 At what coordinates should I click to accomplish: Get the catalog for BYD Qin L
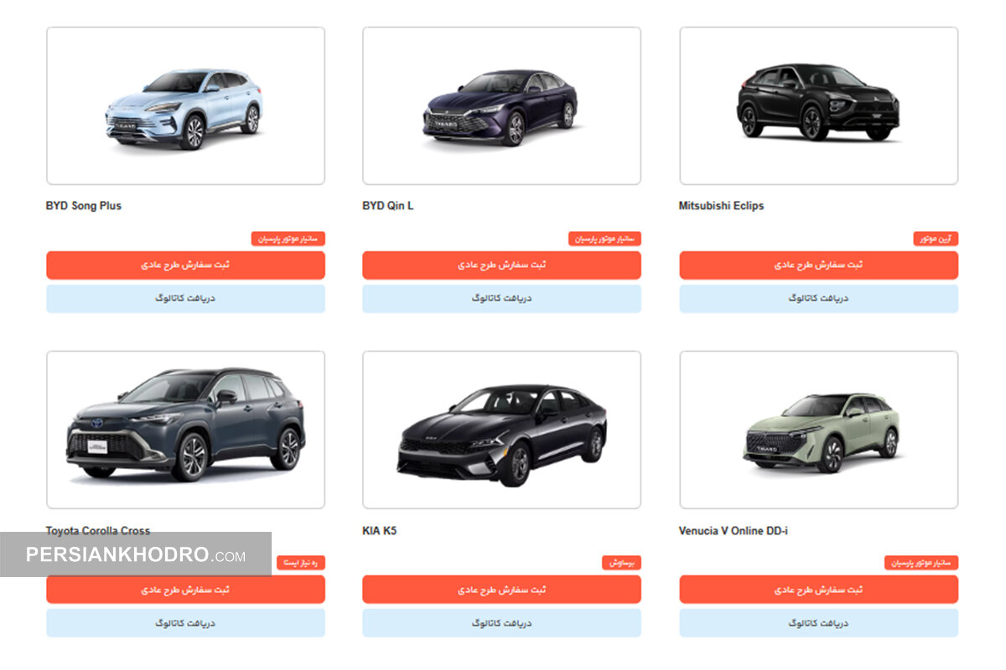(501, 298)
